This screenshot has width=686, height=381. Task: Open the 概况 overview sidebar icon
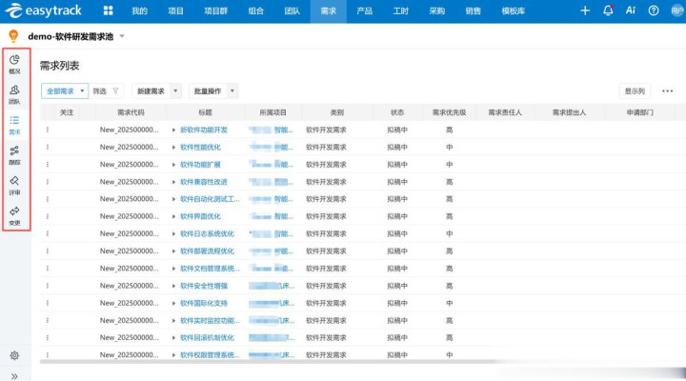coord(14,64)
